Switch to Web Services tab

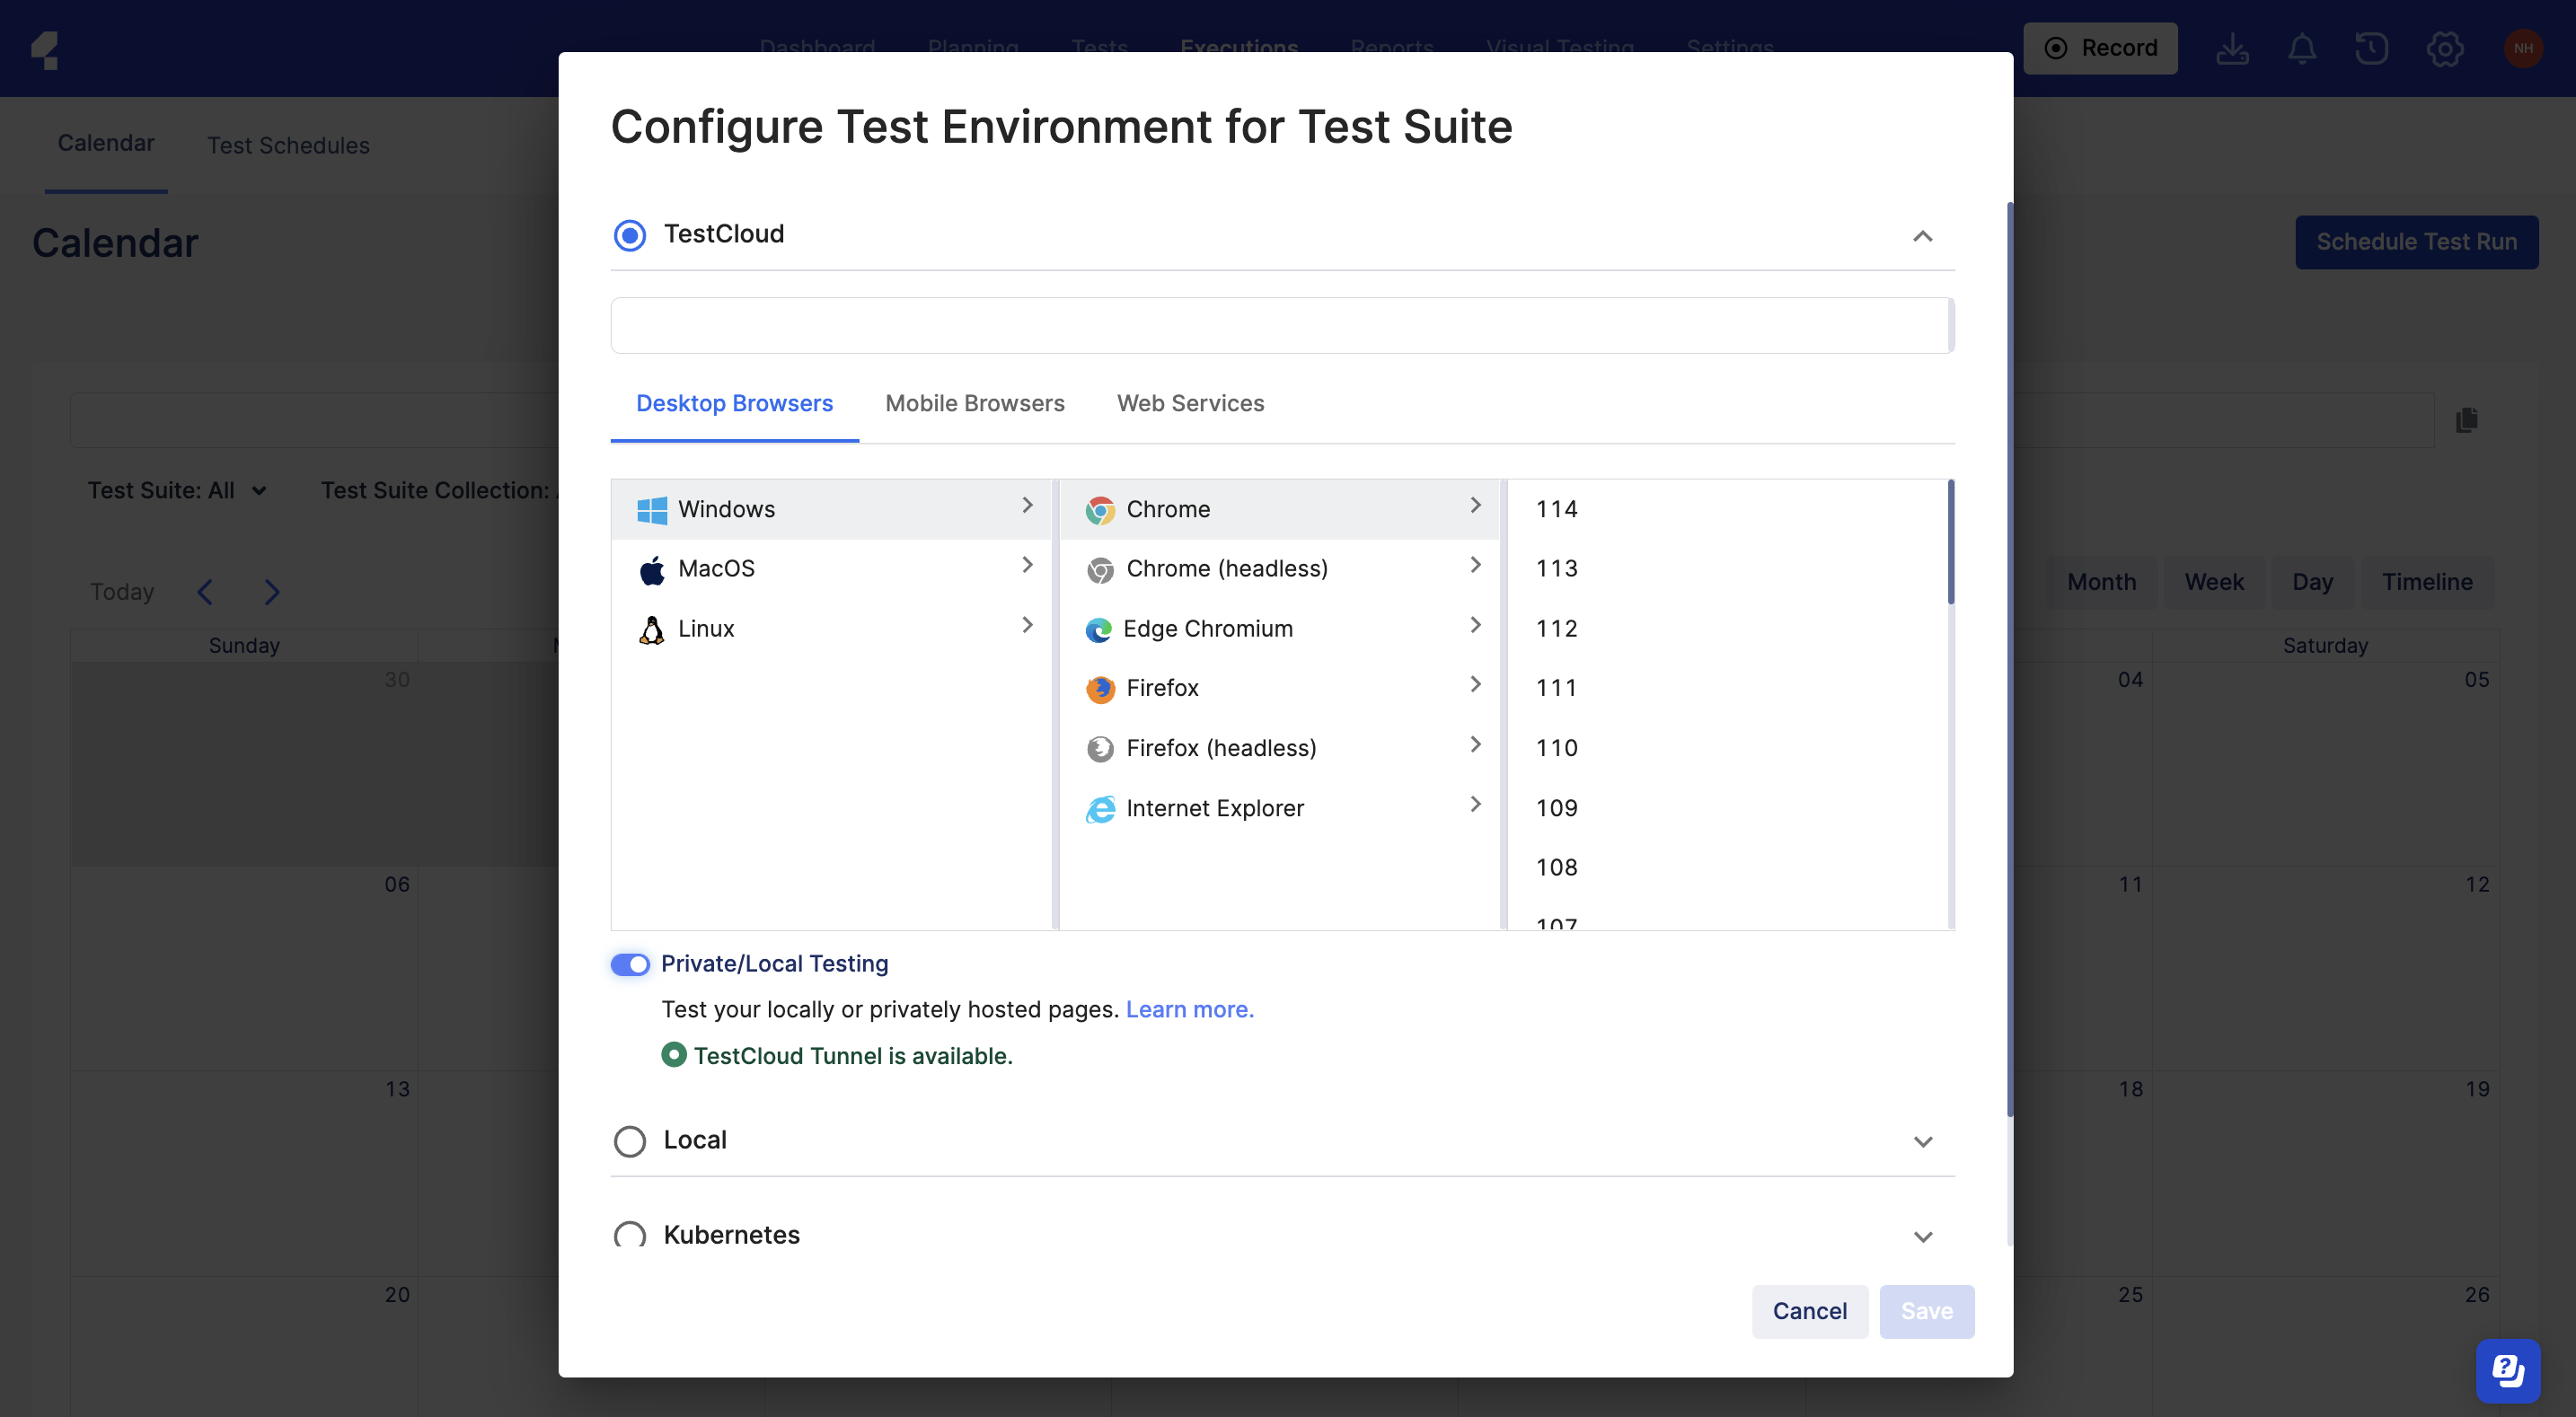1190,403
